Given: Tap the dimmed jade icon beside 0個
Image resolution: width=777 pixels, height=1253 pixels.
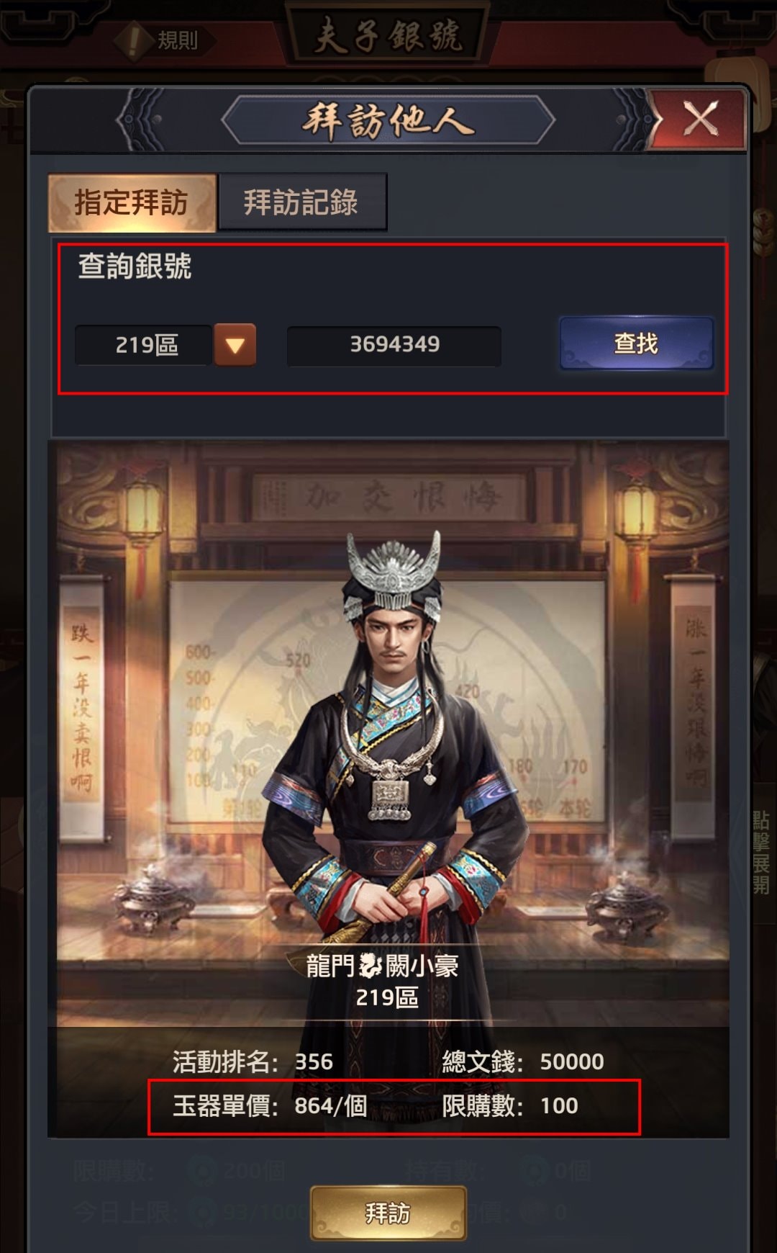Looking at the screenshot, I should coord(535,1172).
